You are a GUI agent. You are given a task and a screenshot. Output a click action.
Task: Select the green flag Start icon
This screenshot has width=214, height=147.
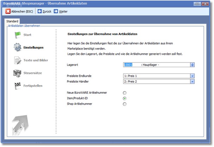(x=17, y=35)
